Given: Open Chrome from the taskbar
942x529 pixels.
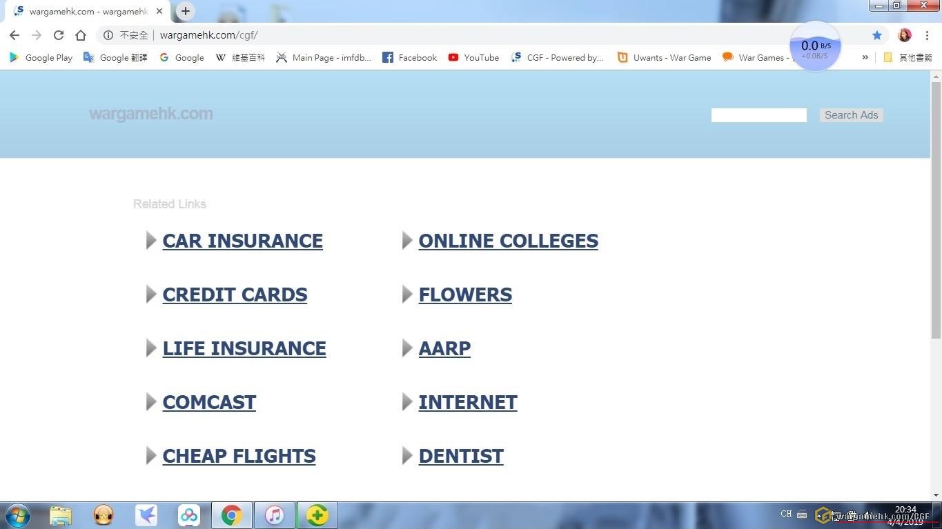Looking at the screenshot, I should pos(231,515).
